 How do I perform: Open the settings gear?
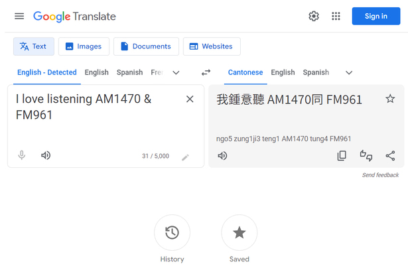coord(314,16)
